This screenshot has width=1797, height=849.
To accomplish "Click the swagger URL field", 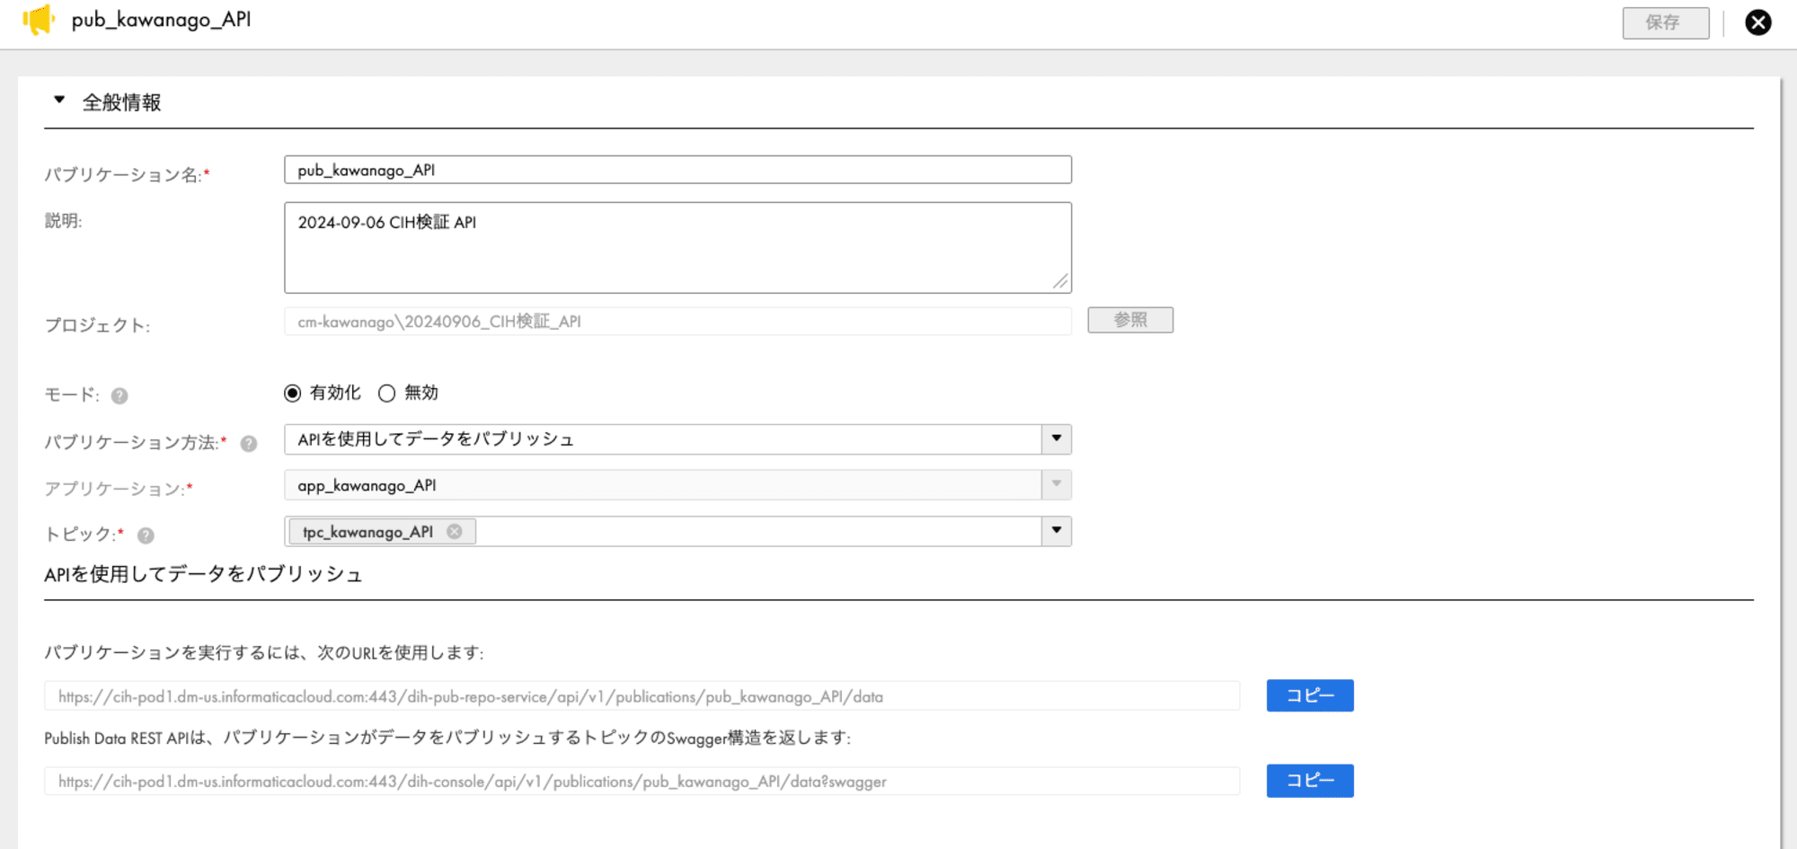I will pyautogui.click(x=642, y=782).
